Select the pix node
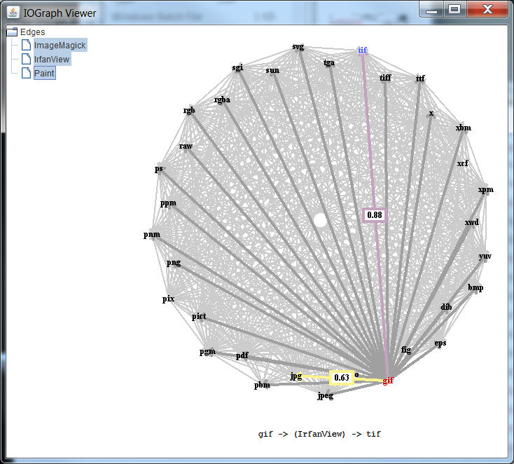This screenshot has height=464, width=514. 169,299
